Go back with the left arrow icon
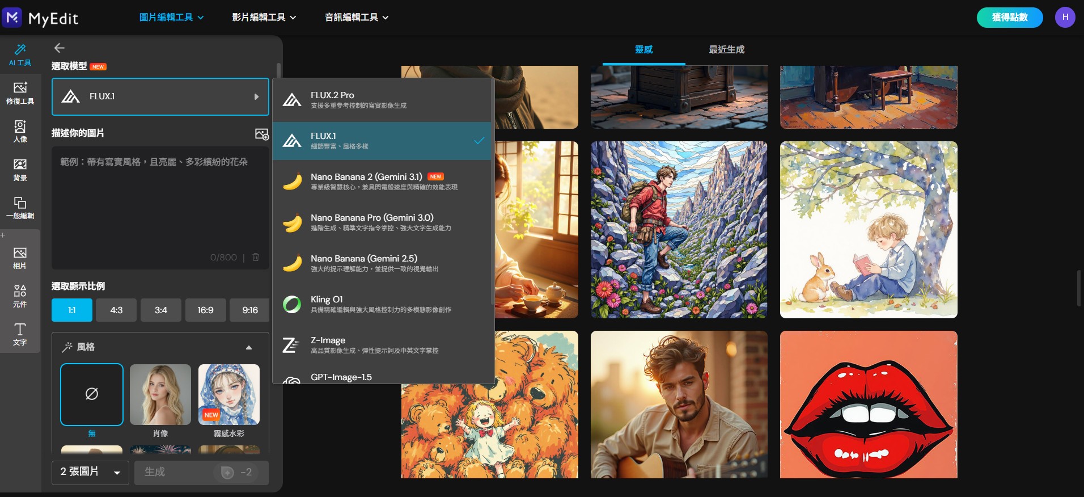This screenshot has height=497, width=1084. (59, 48)
